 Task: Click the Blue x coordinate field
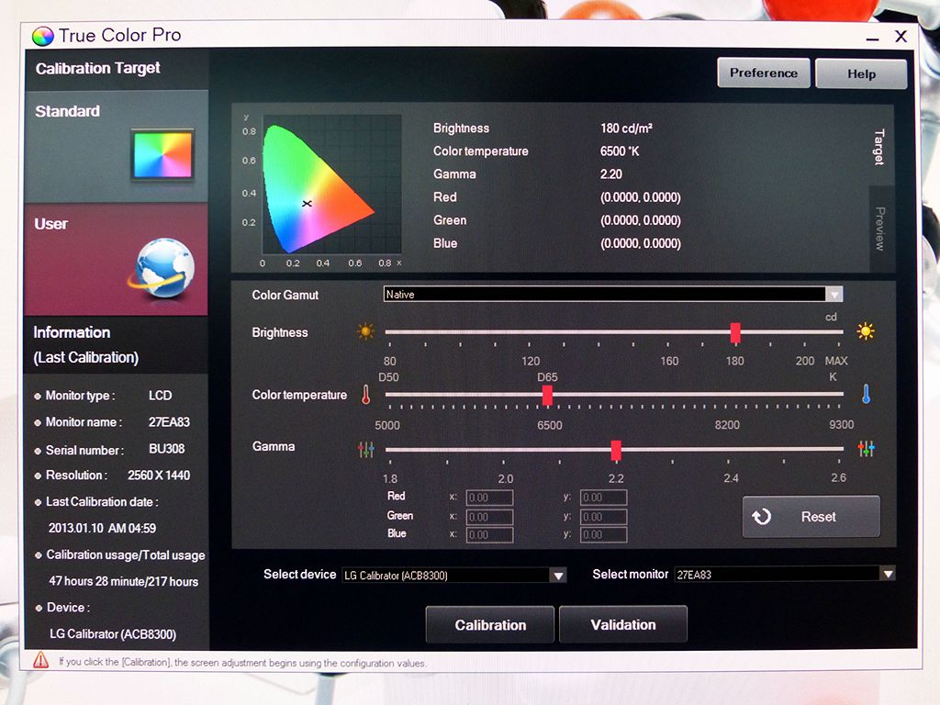pyautogui.click(x=489, y=535)
